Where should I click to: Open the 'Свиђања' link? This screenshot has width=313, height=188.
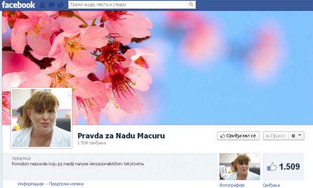click(271, 185)
